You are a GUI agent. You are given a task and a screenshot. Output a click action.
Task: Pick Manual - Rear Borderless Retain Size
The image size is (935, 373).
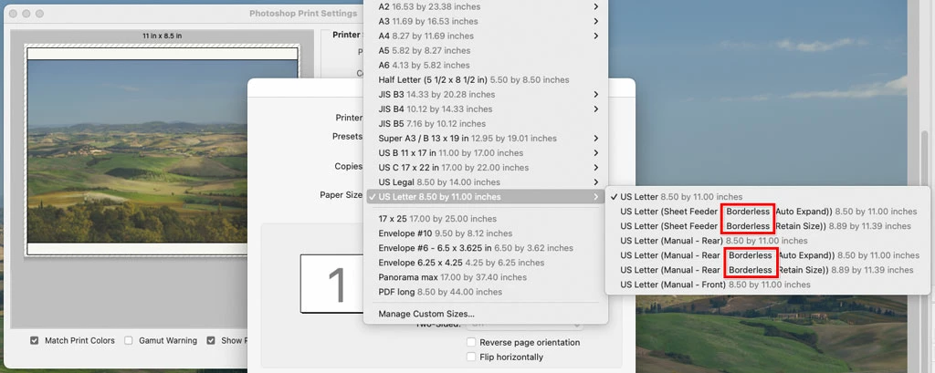click(767, 270)
